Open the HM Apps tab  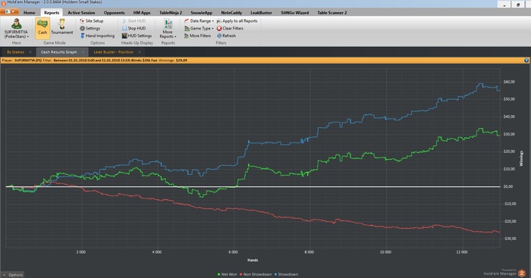coord(142,13)
